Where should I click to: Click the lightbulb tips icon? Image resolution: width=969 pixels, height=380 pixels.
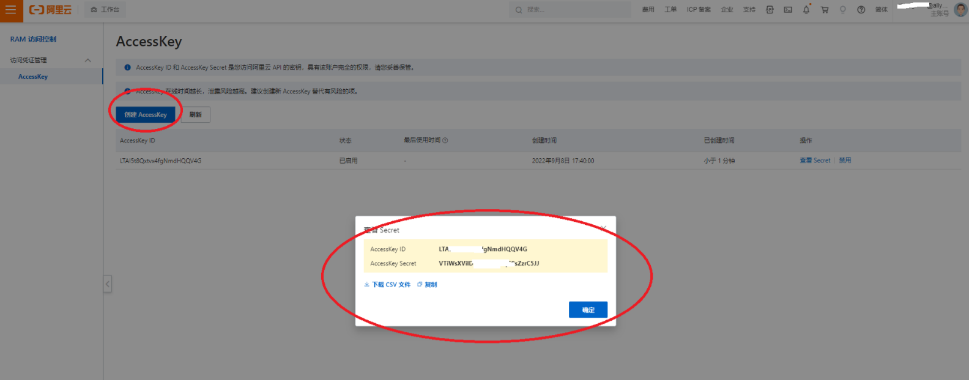coord(843,10)
